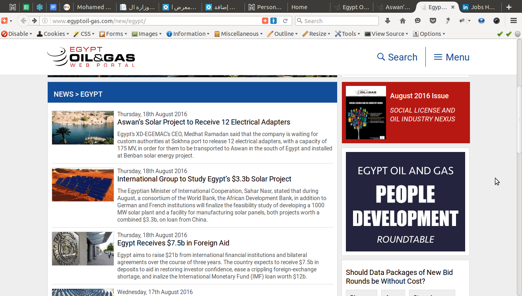Image resolution: width=522 pixels, height=296 pixels.
Task: Click the downloads arrow icon
Action: pos(388,21)
